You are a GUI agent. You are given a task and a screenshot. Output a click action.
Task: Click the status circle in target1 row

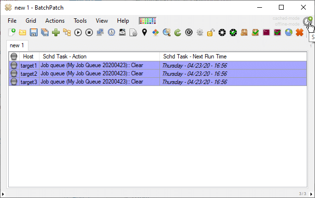point(14,65)
